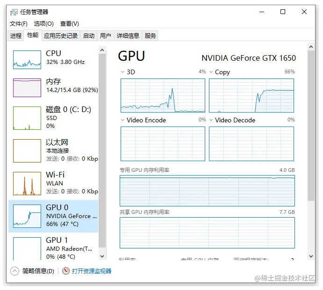This screenshot has height=290, width=323.
Task: Maximize the Task Manager window
Action: tap(283, 12)
